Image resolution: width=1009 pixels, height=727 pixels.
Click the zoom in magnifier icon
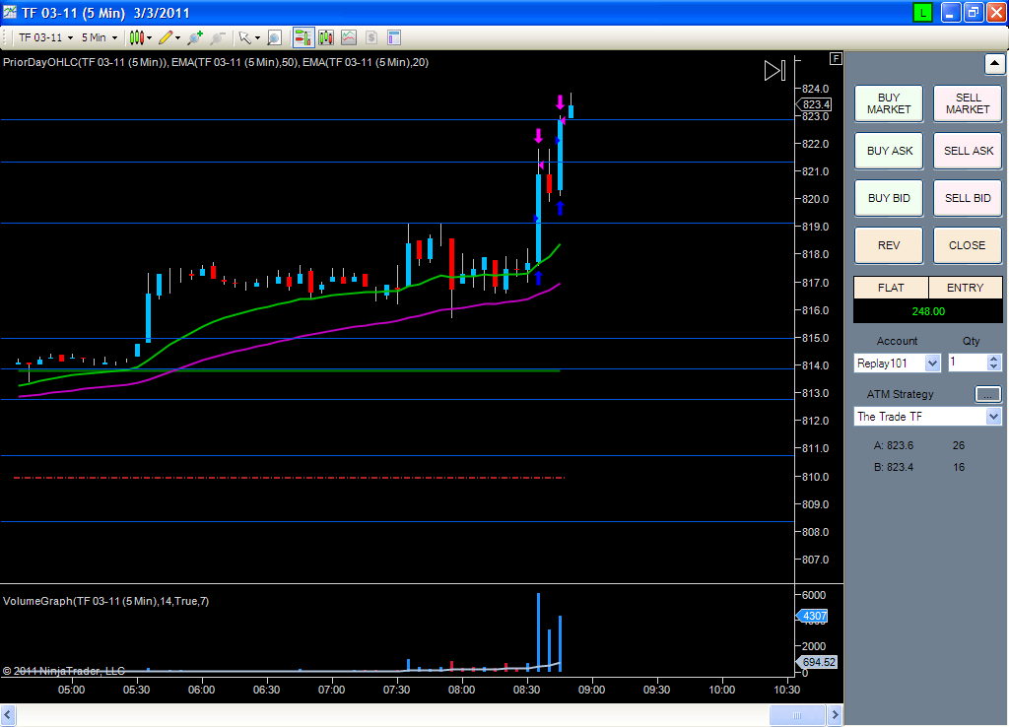(x=194, y=38)
